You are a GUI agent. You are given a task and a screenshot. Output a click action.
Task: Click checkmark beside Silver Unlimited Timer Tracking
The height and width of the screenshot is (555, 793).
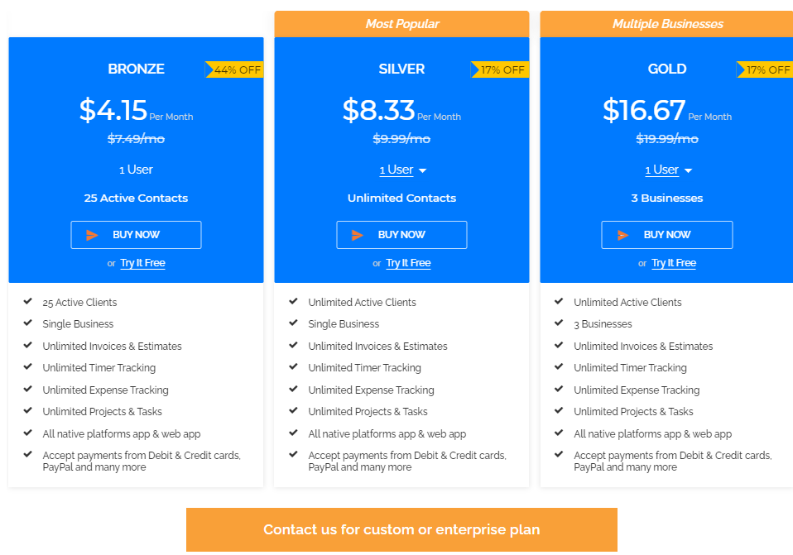click(x=293, y=367)
